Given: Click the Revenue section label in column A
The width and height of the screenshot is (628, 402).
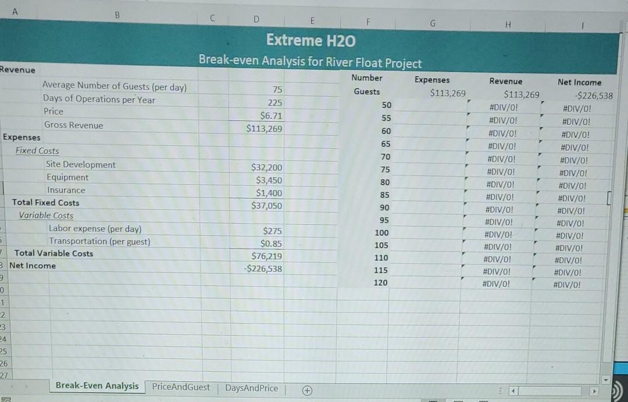Looking at the screenshot, I should click(17, 70).
